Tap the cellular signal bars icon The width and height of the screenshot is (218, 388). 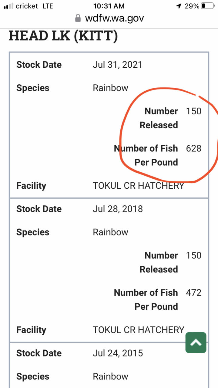click(x=8, y=6)
